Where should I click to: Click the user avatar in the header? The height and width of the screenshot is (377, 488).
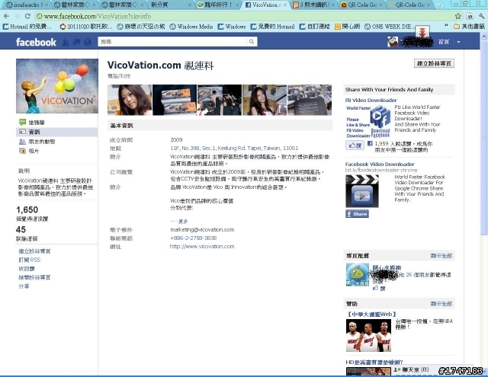click(393, 42)
